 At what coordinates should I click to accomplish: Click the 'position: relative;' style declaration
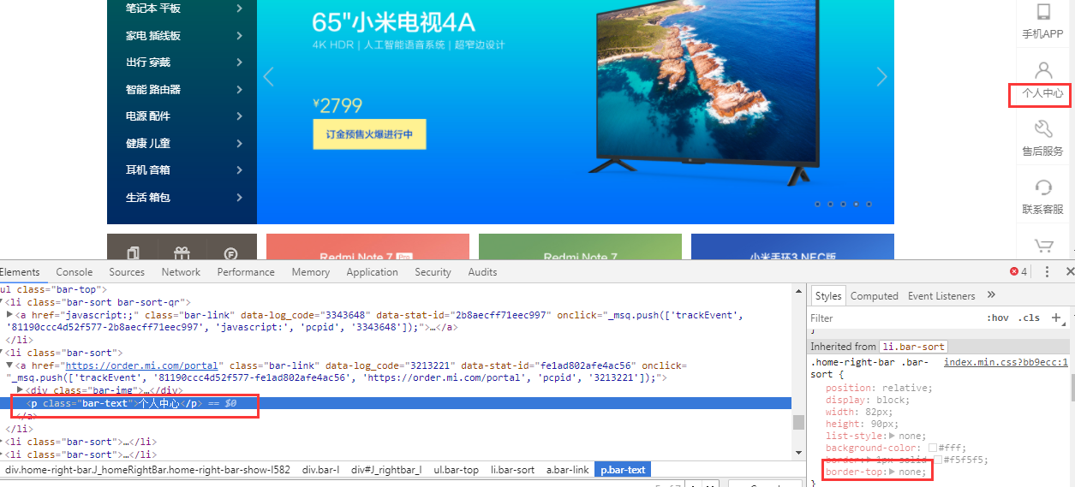[x=879, y=388]
